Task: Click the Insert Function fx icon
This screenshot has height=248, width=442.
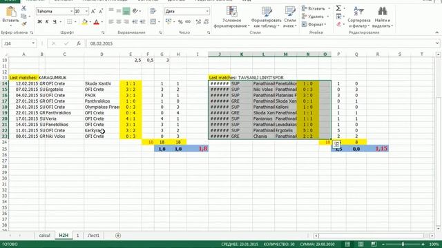Action: (x=79, y=43)
